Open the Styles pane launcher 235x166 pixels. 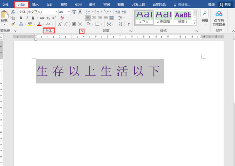pos(197,31)
